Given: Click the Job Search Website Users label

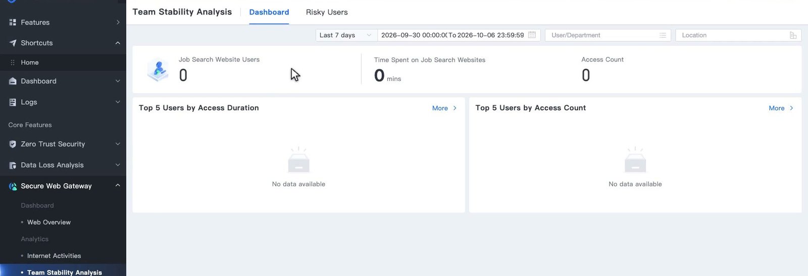Looking at the screenshot, I should click(x=219, y=59).
